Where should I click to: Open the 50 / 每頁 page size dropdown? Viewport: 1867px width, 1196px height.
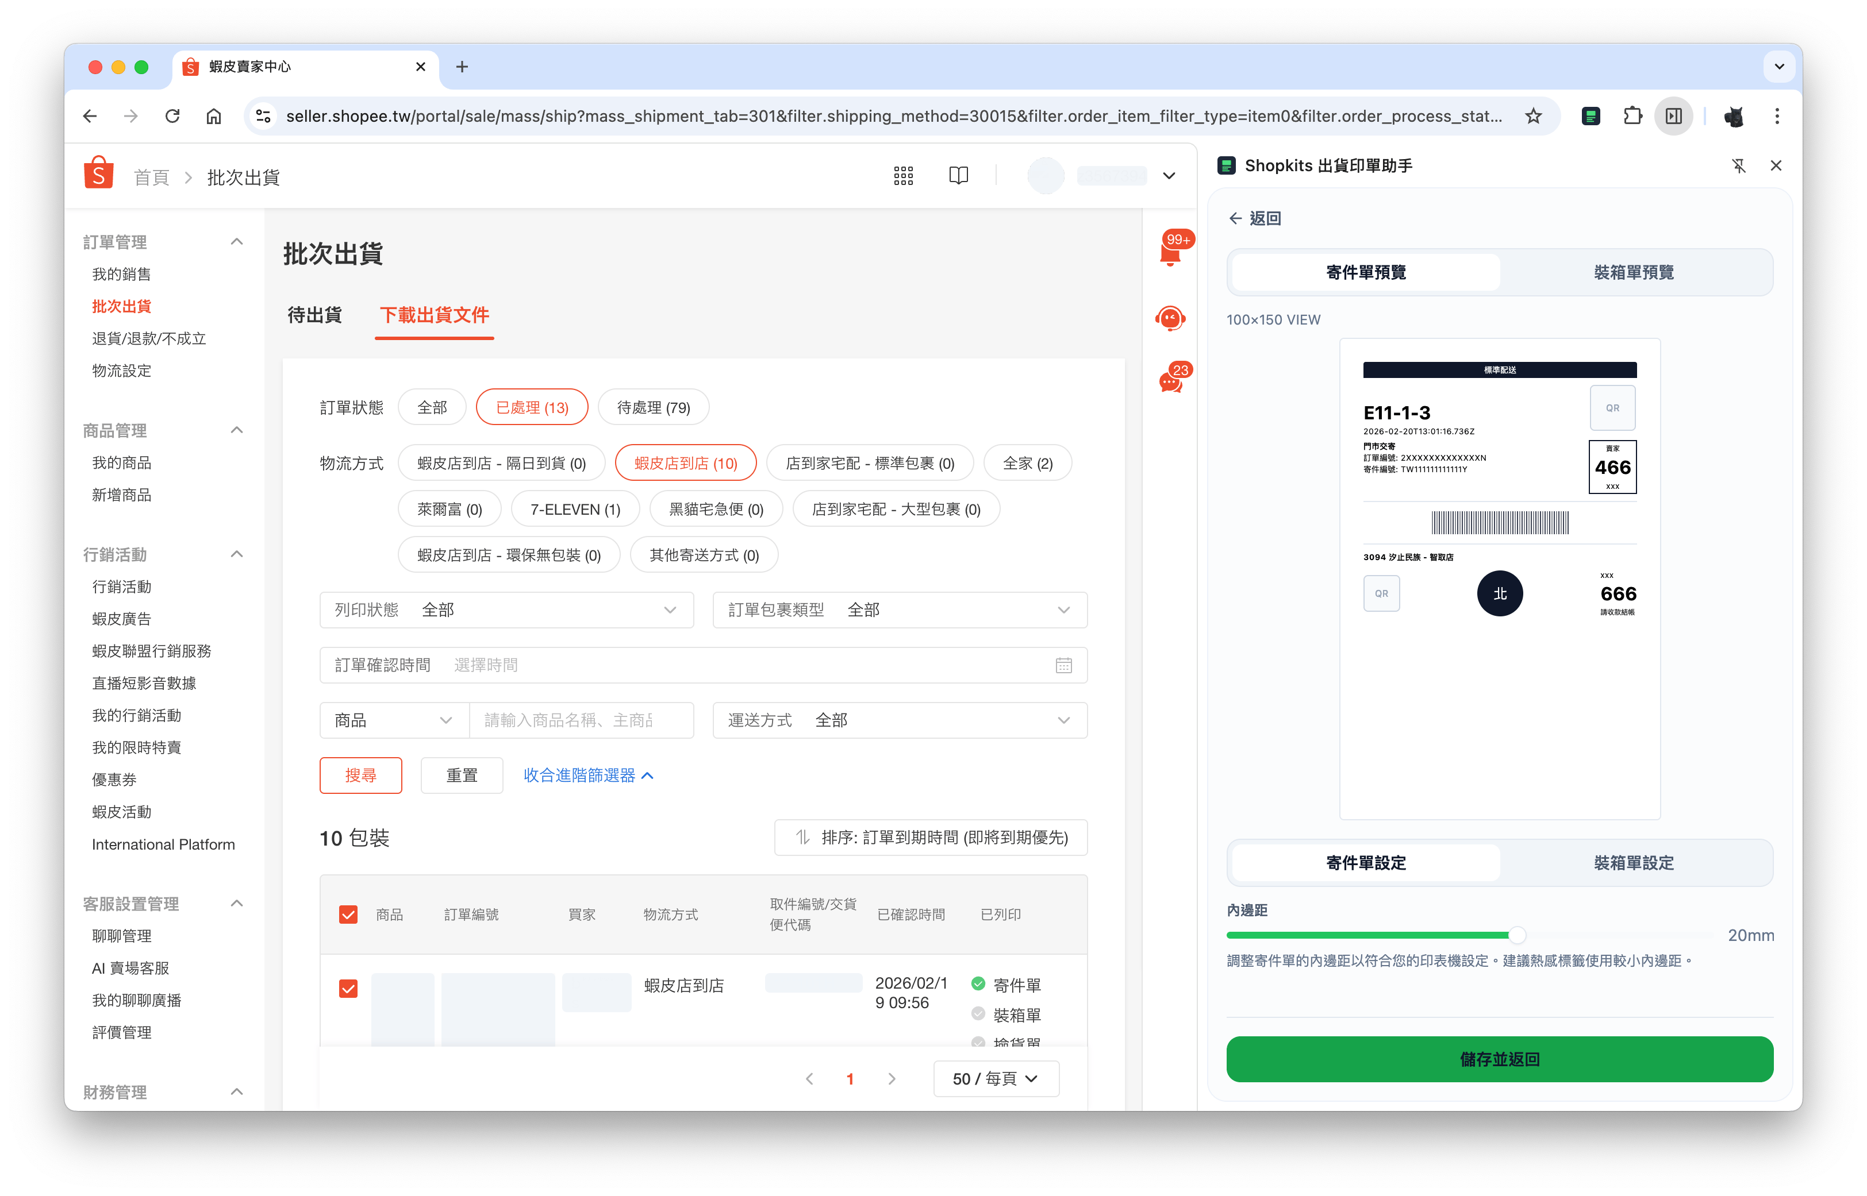coord(995,1079)
